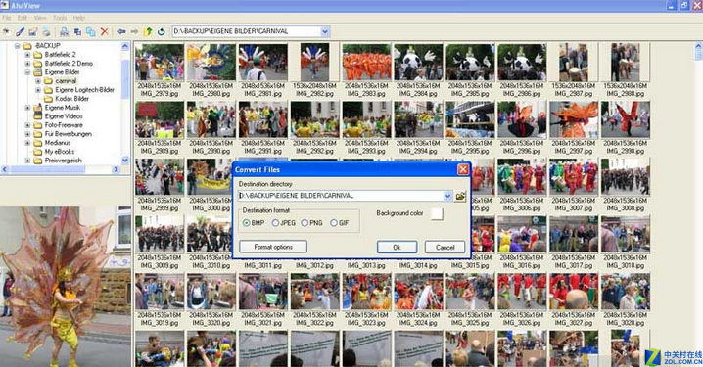Open the Tools menu
The height and width of the screenshot is (367, 703).
[60, 18]
